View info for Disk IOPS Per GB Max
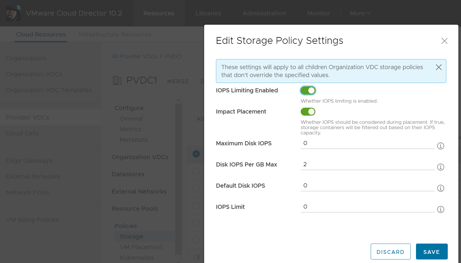This screenshot has width=461, height=263. (x=440, y=167)
